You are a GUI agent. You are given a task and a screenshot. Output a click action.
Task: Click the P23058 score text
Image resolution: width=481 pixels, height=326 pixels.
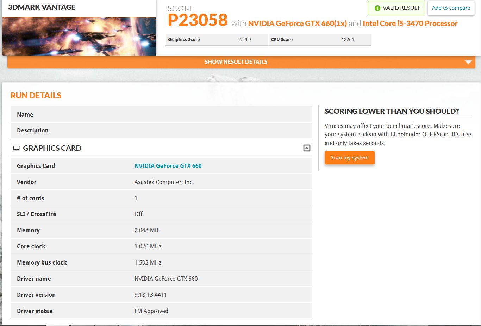coord(198,20)
